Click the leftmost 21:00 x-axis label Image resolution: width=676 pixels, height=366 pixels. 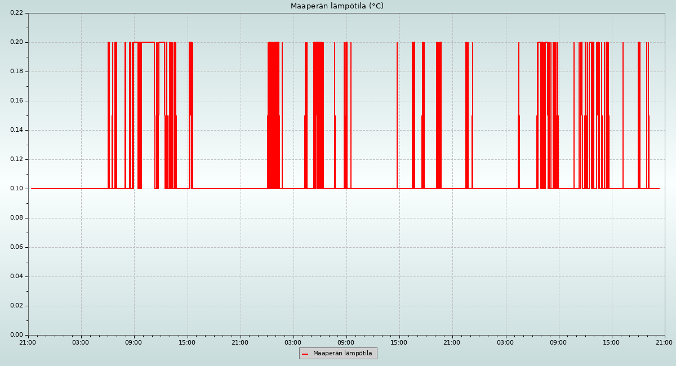(x=28, y=342)
